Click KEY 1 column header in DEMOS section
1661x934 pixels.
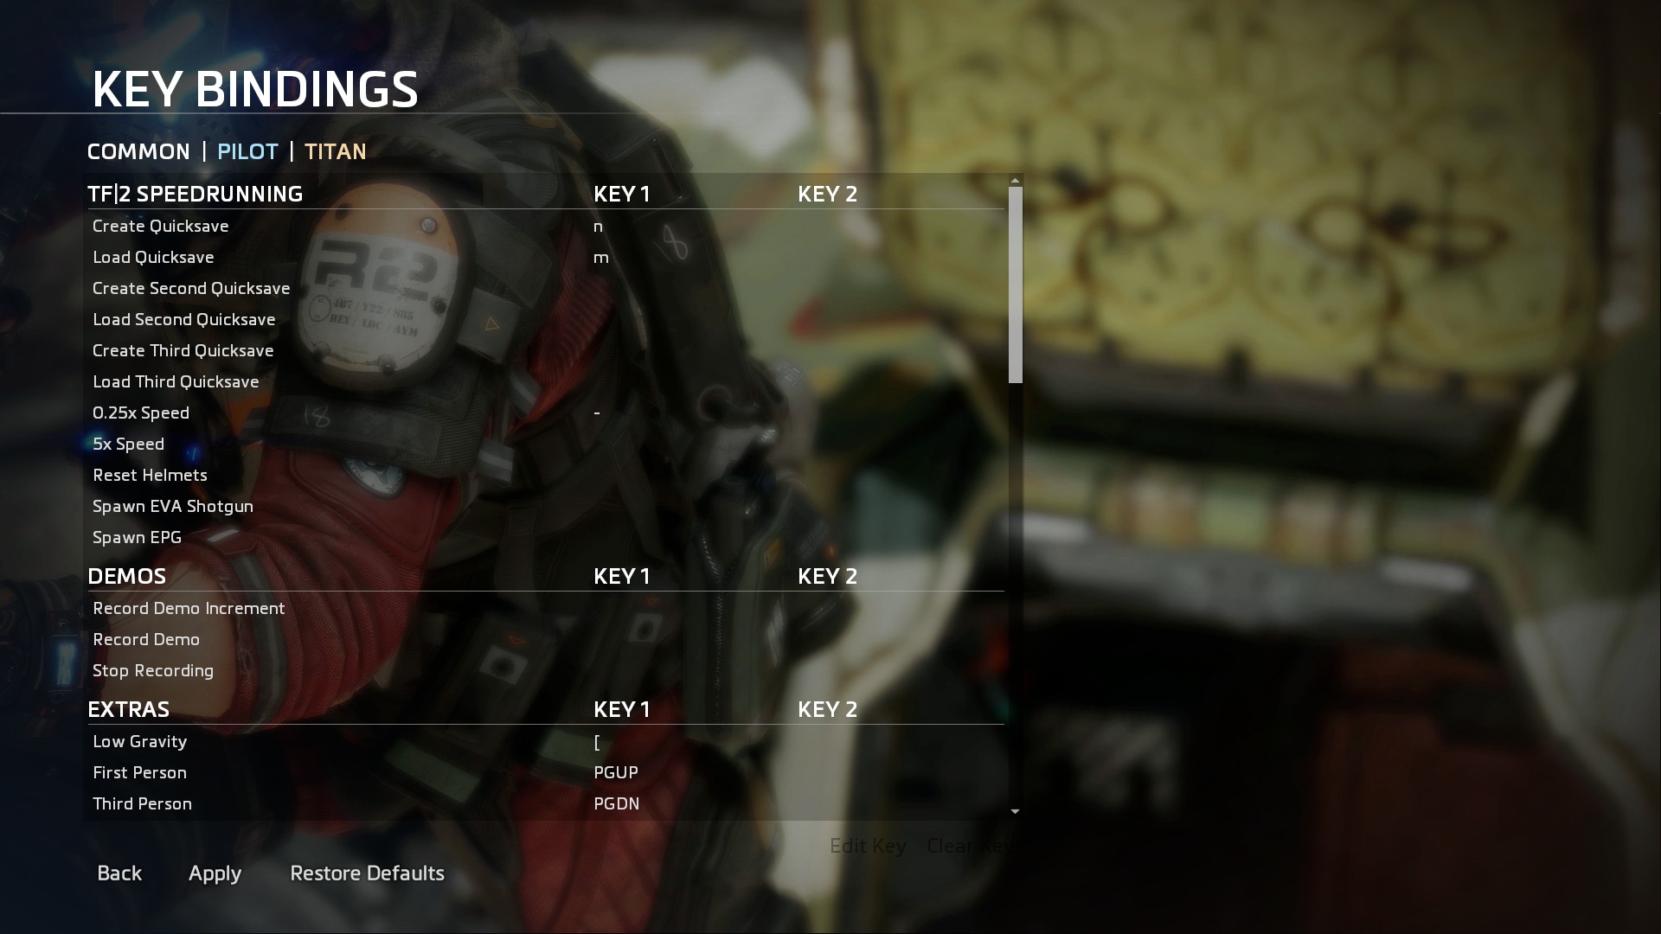[x=622, y=576]
